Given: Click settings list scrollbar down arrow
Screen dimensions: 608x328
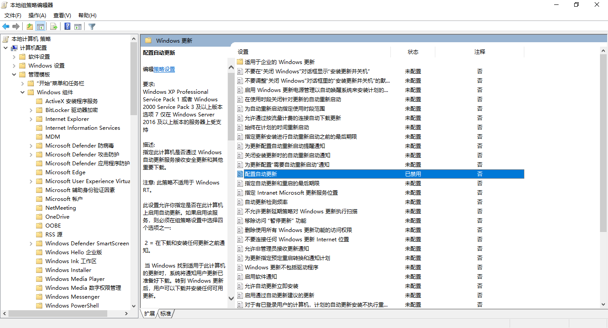Looking at the screenshot, I should 604,304.
